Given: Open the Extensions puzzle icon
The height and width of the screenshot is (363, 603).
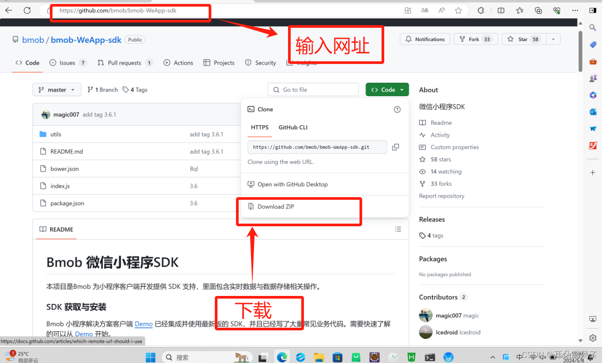Looking at the screenshot, I should click(481, 10).
